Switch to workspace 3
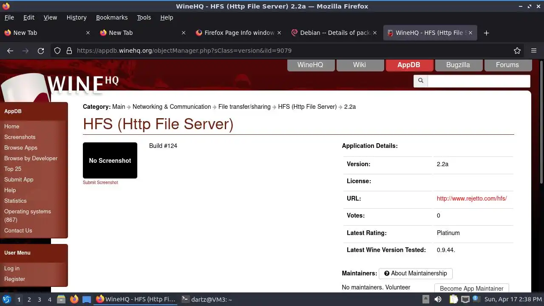544x306 pixels. [x=39, y=299]
